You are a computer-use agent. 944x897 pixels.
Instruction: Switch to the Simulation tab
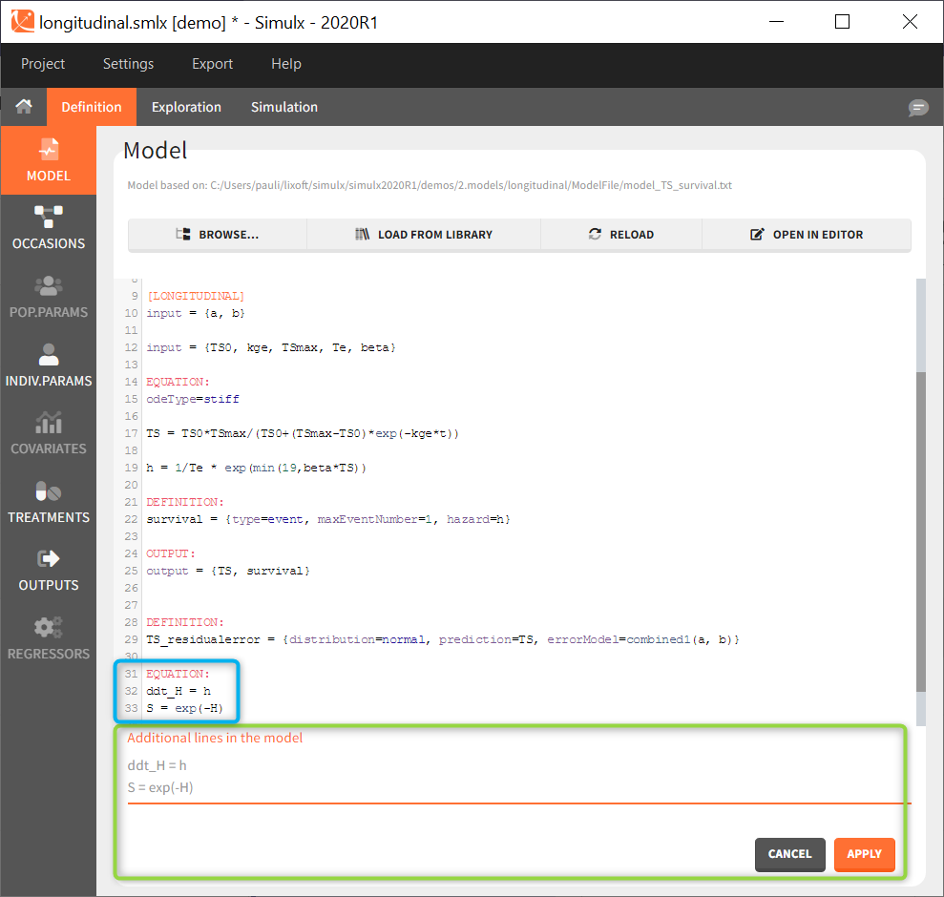pos(283,107)
